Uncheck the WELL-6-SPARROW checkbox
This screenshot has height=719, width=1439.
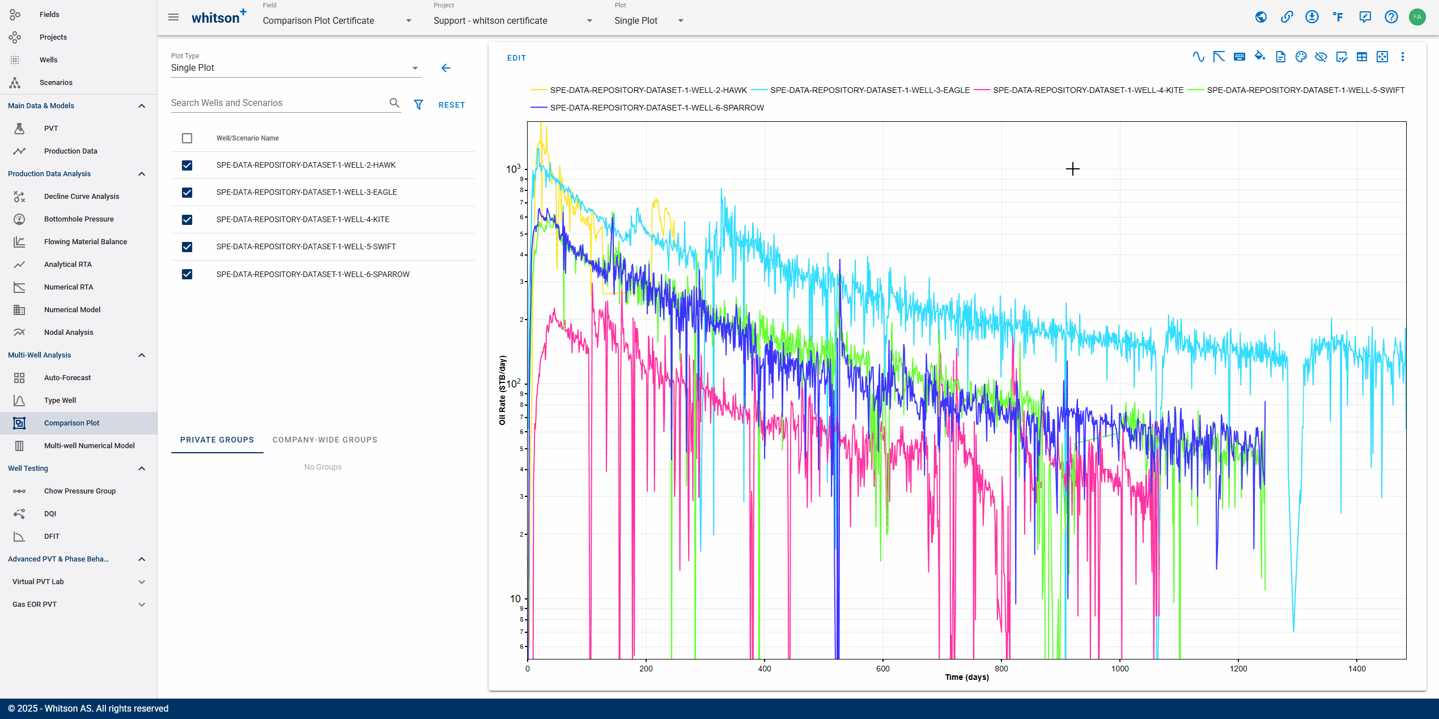point(187,274)
